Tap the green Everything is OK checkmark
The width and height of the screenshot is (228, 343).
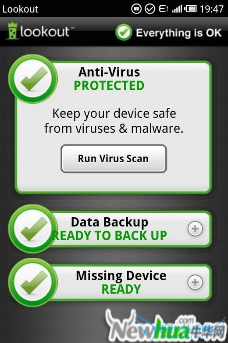click(x=124, y=33)
